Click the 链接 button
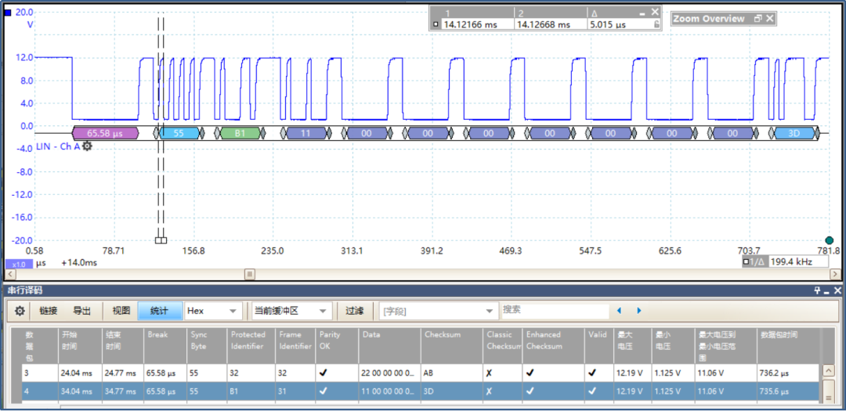Viewport: 846px width, 411px height. (x=49, y=311)
